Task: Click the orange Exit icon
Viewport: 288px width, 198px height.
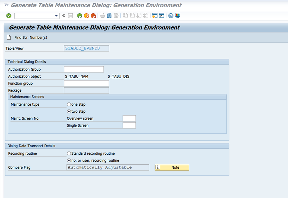Action: pyautogui.click(x=86, y=16)
